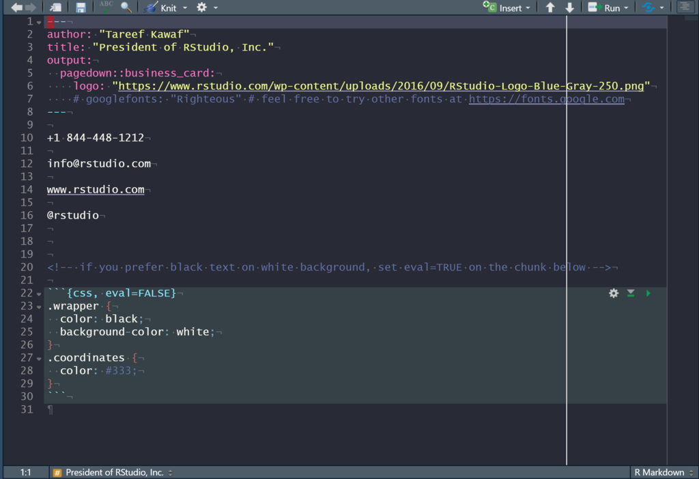Collapse YAML header fold at line 1

(x=39, y=23)
